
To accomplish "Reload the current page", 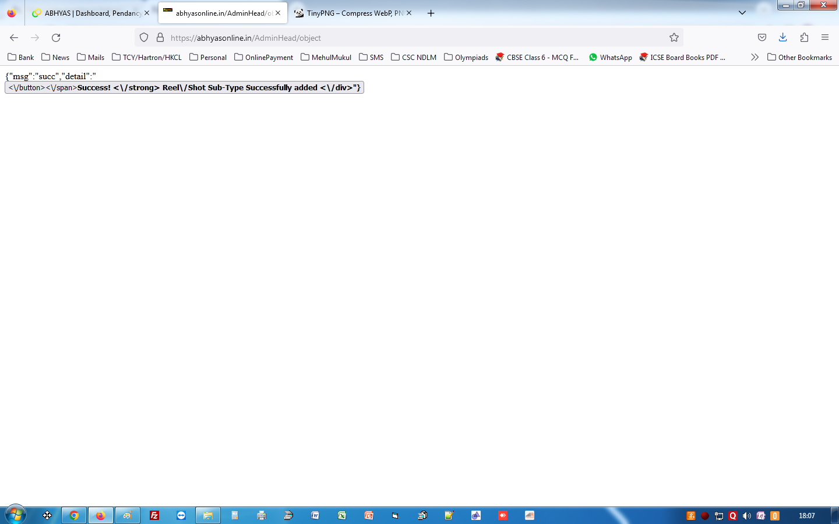I will (x=56, y=38).
